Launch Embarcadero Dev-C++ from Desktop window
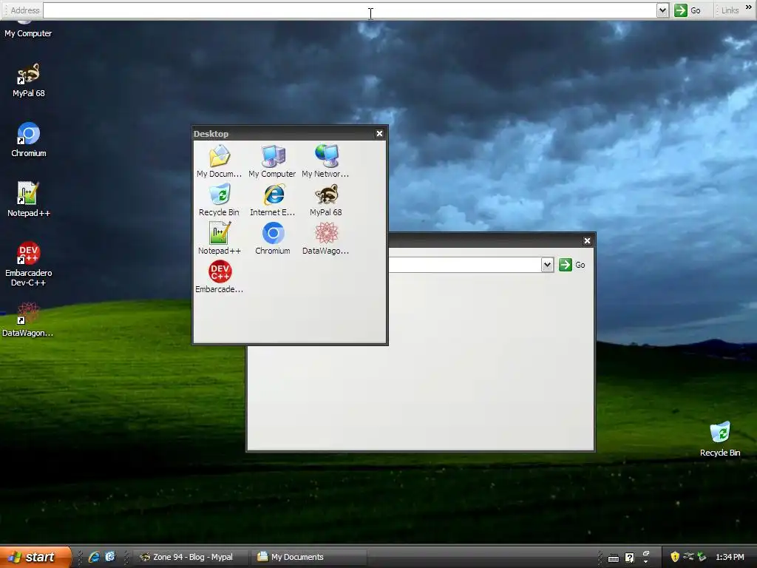This screenshot has height=568, width=757. pos(219,277)
